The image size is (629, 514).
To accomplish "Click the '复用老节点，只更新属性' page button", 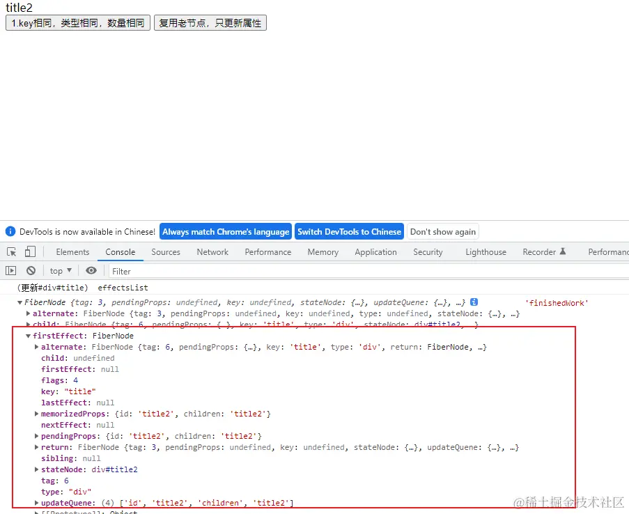I will pos(210,23).
